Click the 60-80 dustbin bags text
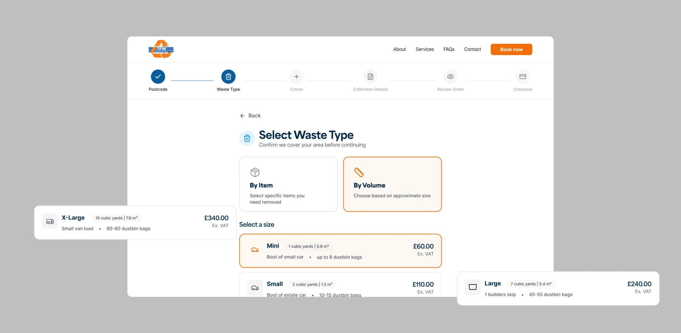Image resolution: width=681 pixels, height=333 pixels. coord(128,229)
